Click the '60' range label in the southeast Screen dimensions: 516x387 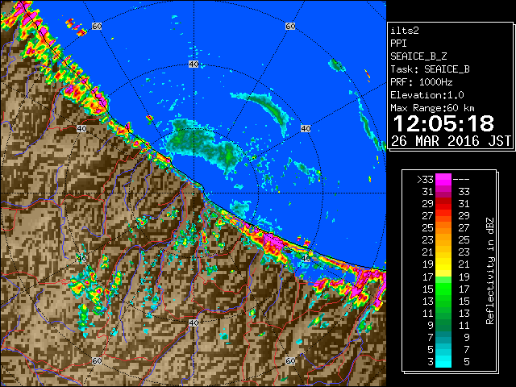pyautogui.click(x=290, y=360)
